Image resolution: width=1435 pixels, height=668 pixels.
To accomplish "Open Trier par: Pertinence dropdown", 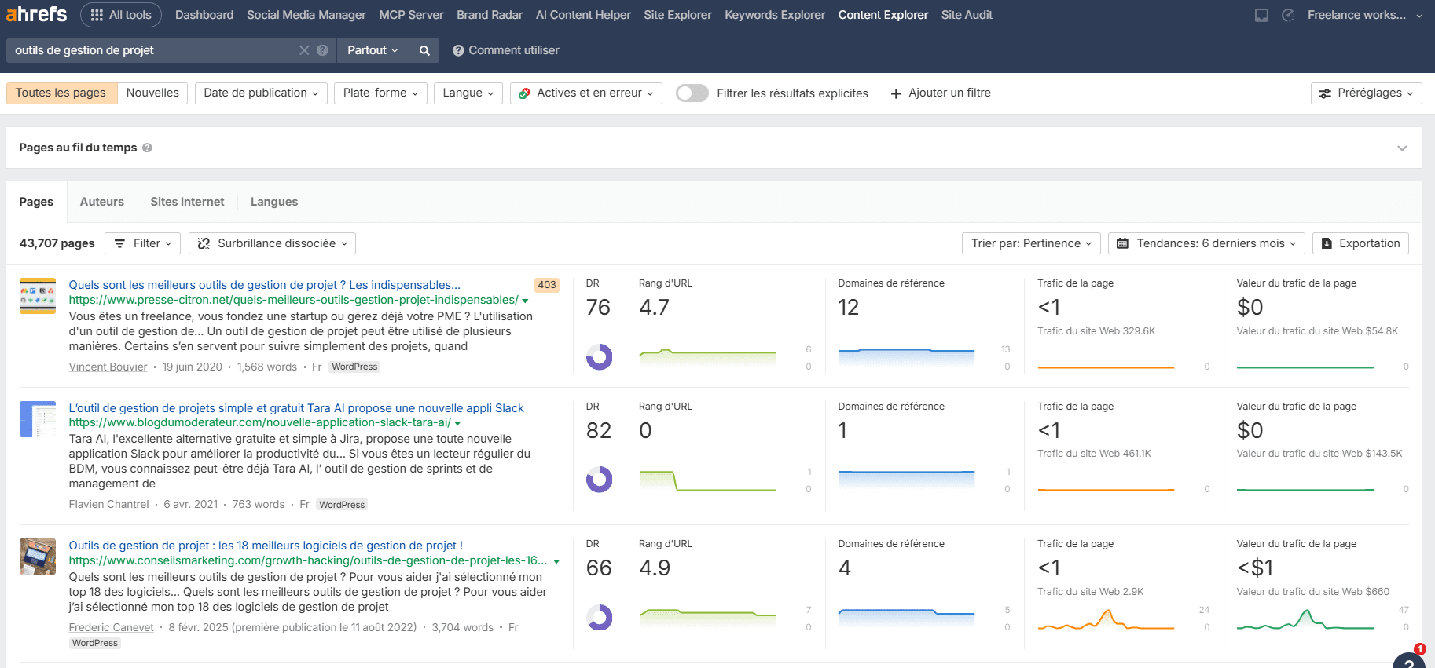I will (x=1032, y=243).
